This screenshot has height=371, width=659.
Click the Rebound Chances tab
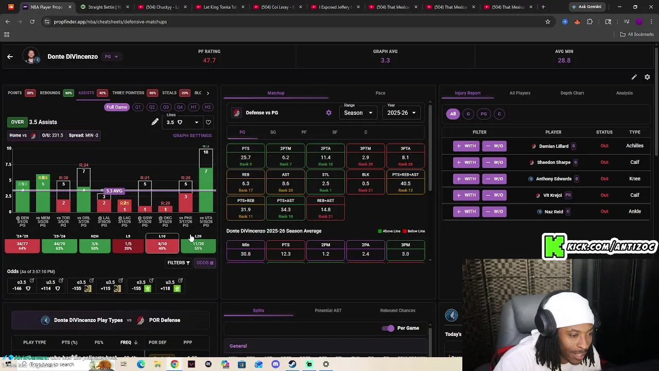tap(397, 311)
